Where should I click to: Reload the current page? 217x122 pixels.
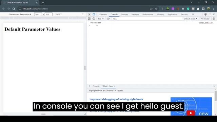coord(14,9)
